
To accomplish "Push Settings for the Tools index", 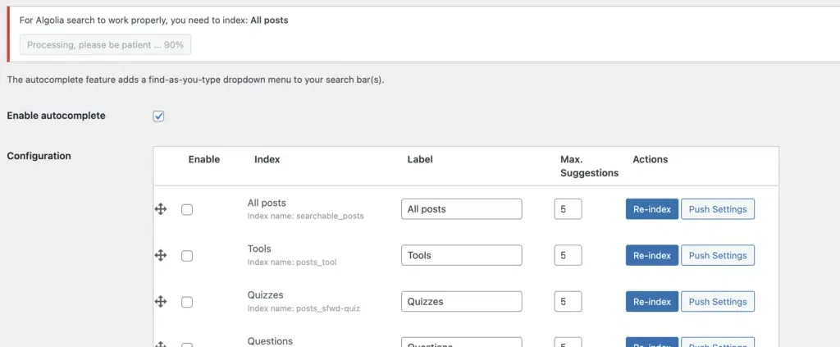I will [718, 255].
